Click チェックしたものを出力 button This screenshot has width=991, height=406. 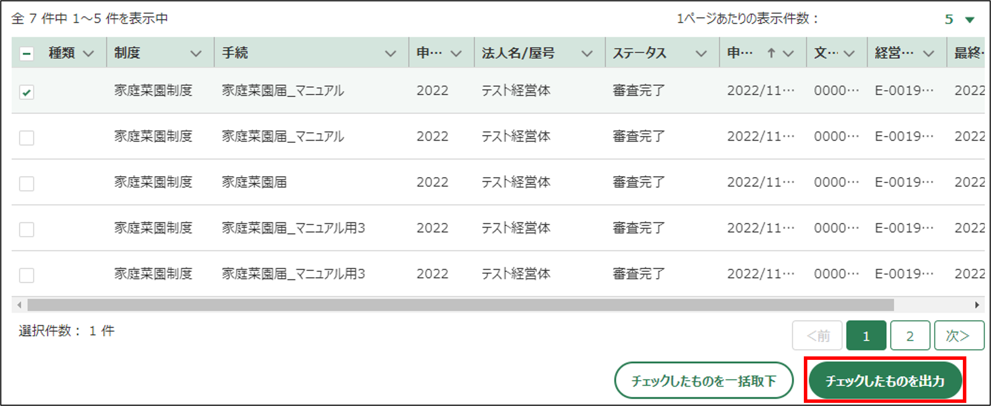885,381
